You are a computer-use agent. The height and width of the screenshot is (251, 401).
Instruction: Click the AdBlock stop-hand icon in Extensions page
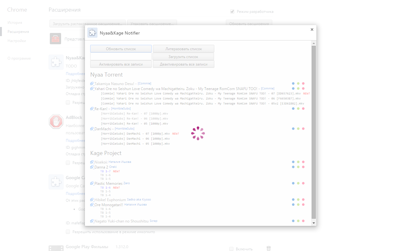56,121
